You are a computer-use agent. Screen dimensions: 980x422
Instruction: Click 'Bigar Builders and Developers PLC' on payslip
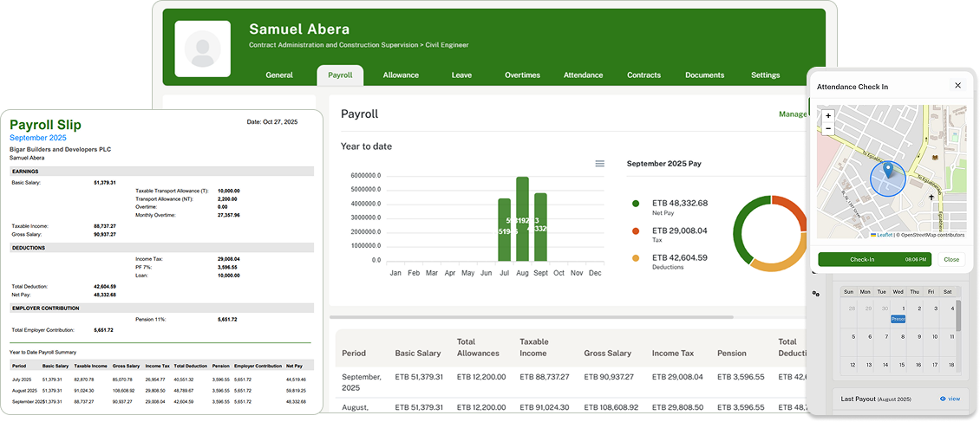(61, 150)
